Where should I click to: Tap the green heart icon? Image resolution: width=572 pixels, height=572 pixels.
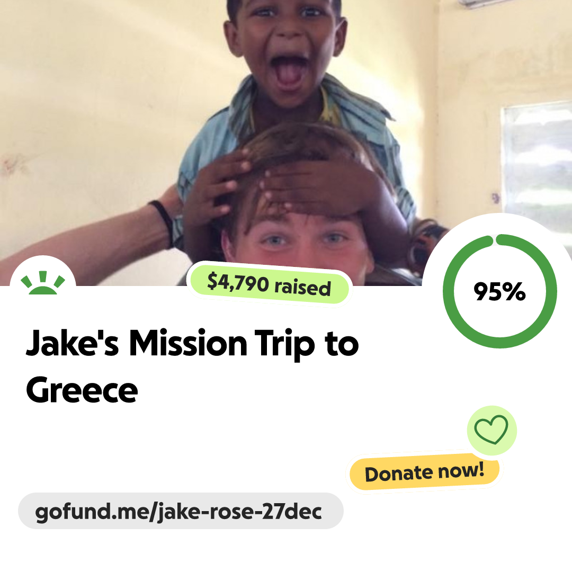(x=491, y=430)
